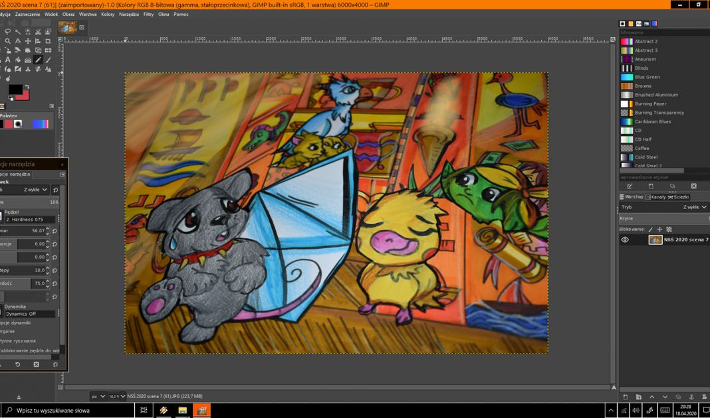Open File Explorer from taskbar
This screenshot has width=710, height=418.
[x=182, y=410]
